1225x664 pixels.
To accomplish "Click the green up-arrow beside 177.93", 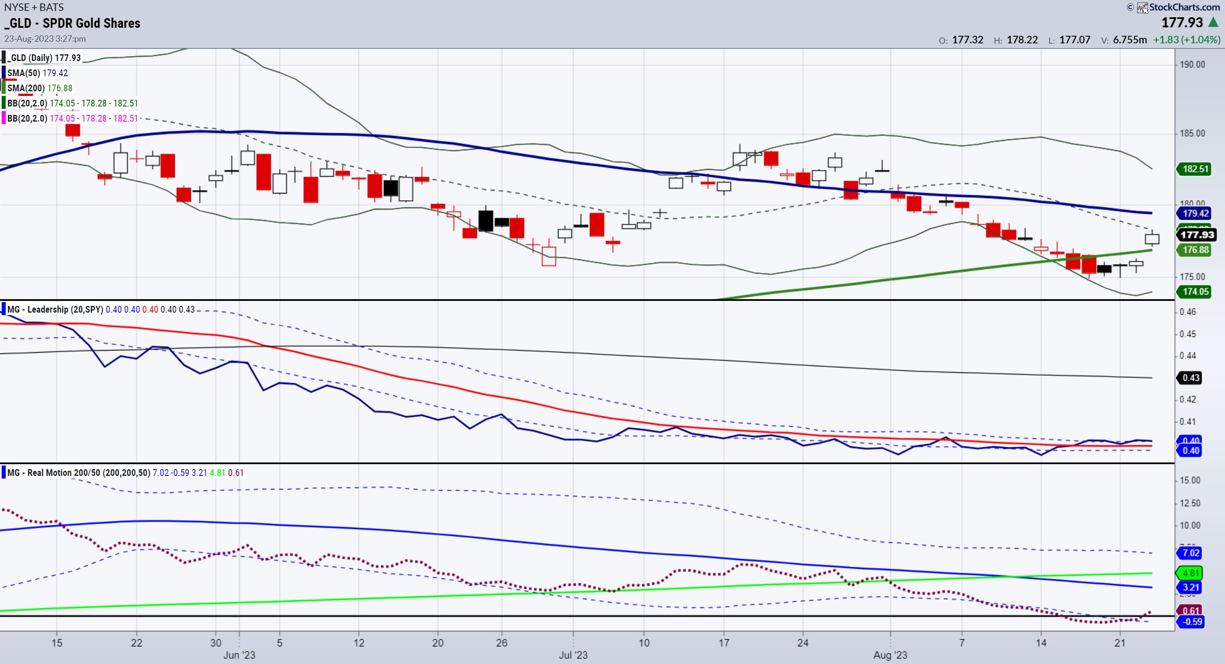I will coord(1213,22).
